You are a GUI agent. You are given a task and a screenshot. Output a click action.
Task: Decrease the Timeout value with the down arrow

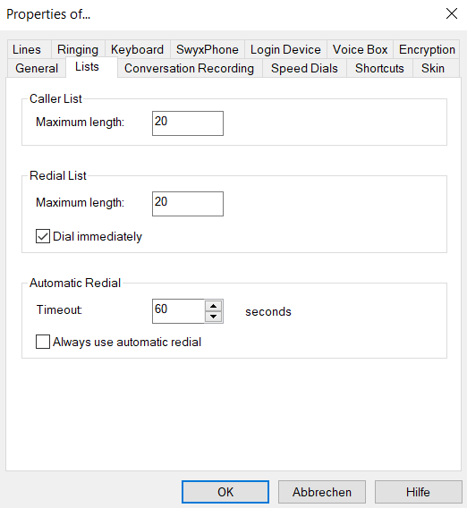tap(213, 317)
